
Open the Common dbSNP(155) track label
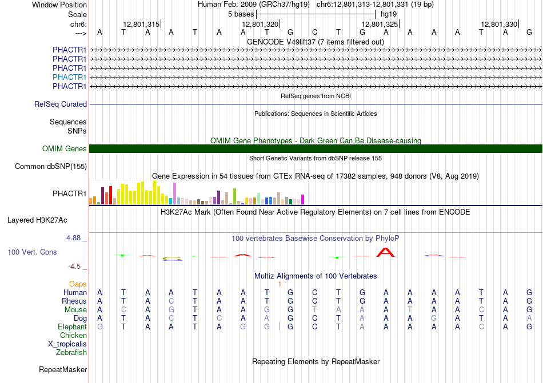click(x=50, y=166)
